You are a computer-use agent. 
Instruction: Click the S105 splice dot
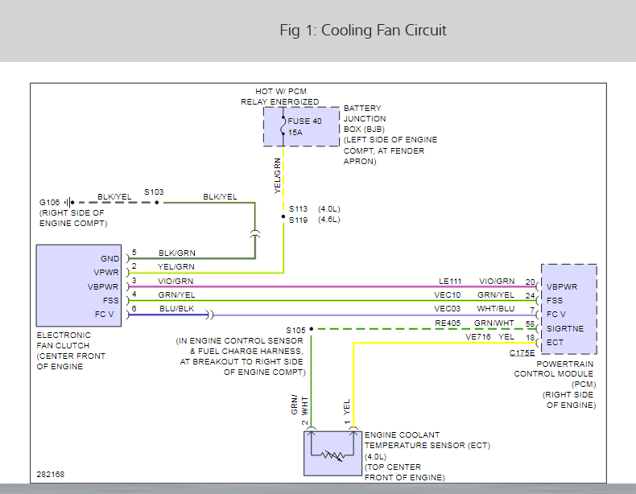tap(311, 329)
